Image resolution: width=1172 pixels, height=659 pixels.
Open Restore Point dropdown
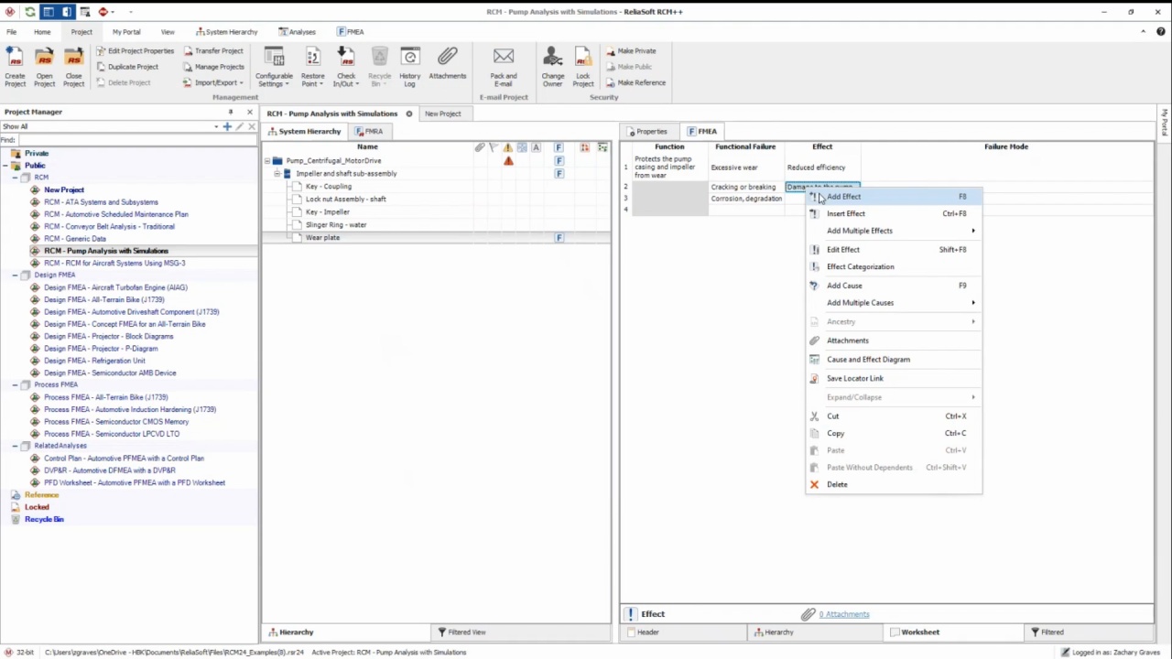pos(312,68)
